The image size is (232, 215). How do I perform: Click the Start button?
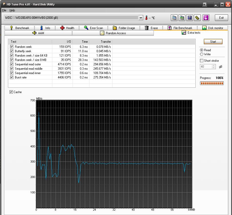pyautogui.click(x=213, y=42)
